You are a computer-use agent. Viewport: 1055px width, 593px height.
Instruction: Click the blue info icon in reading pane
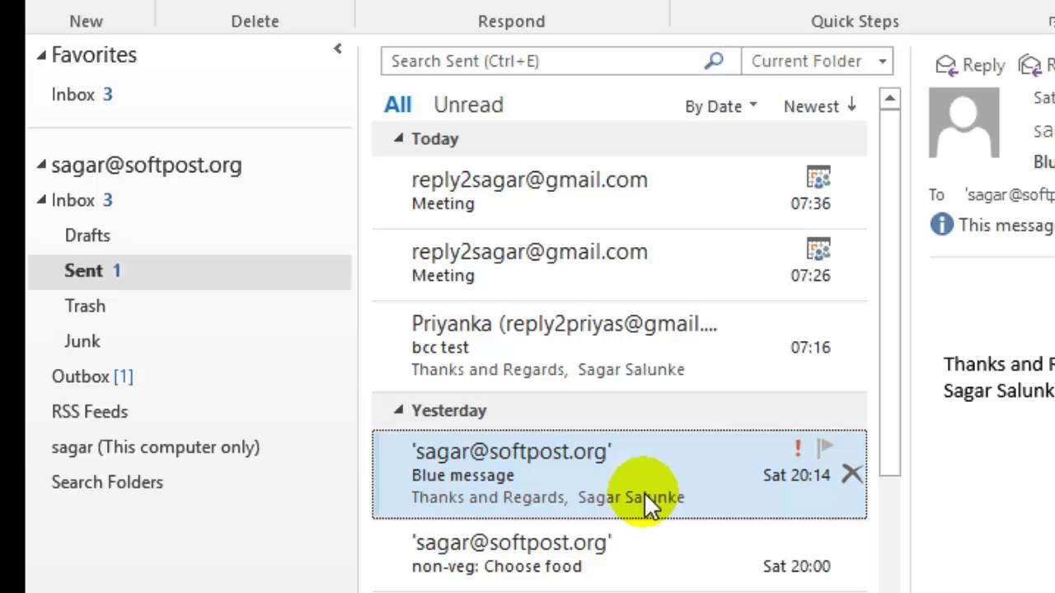pos(941,225)
